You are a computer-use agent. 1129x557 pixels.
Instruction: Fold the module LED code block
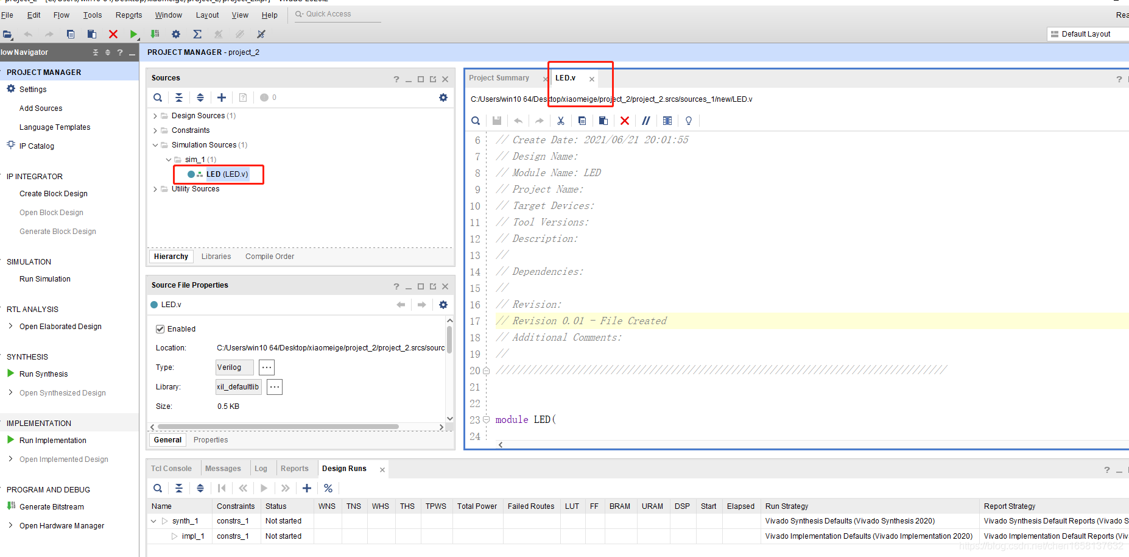(486, 419)
